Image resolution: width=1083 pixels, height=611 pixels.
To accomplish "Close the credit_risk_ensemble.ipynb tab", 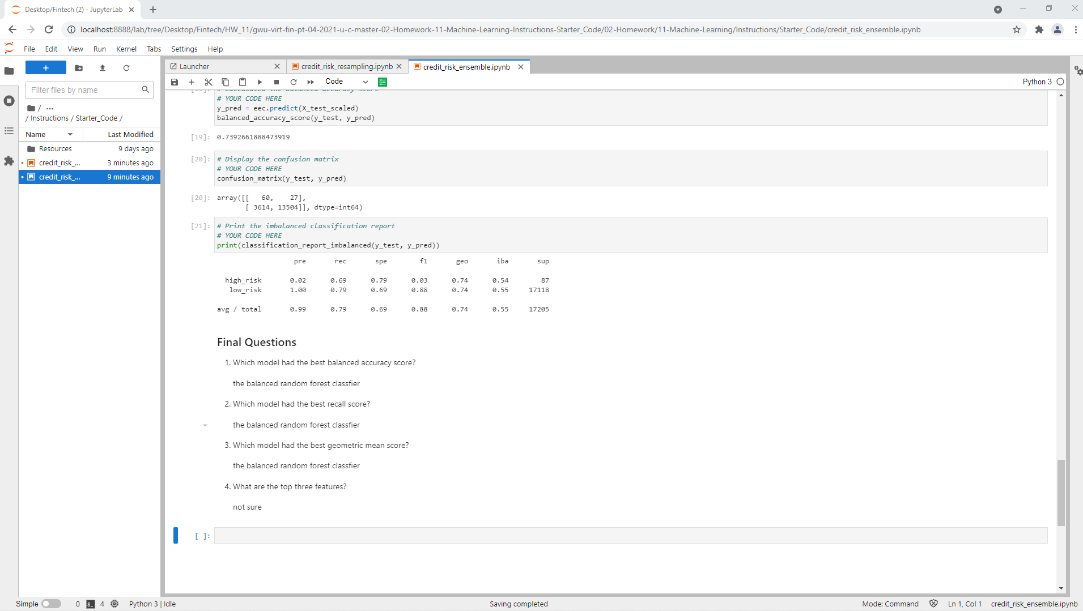I will 521,67.
